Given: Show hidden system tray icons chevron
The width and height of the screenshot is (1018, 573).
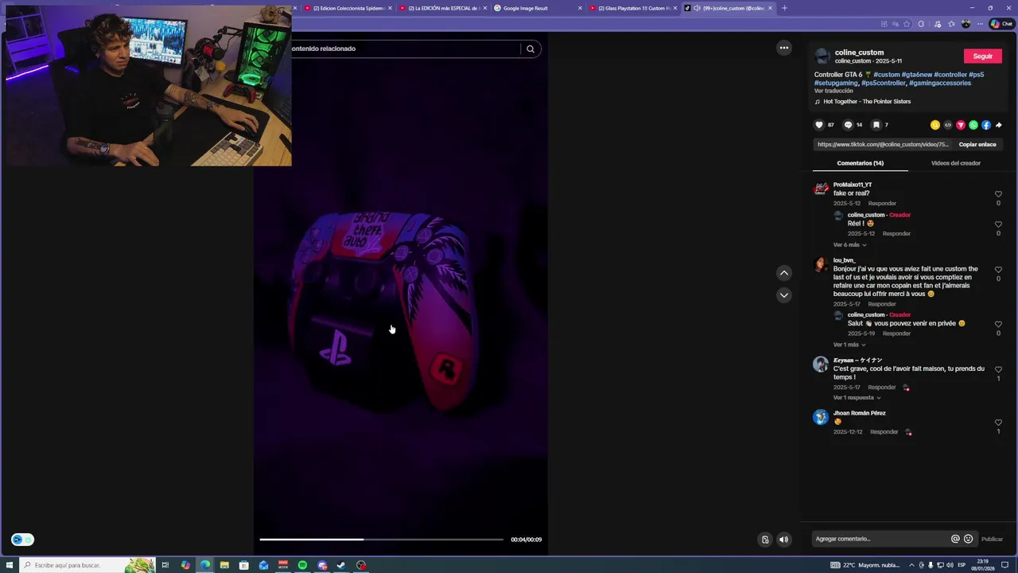Looking at the screenshot, I should coord(911,565).
